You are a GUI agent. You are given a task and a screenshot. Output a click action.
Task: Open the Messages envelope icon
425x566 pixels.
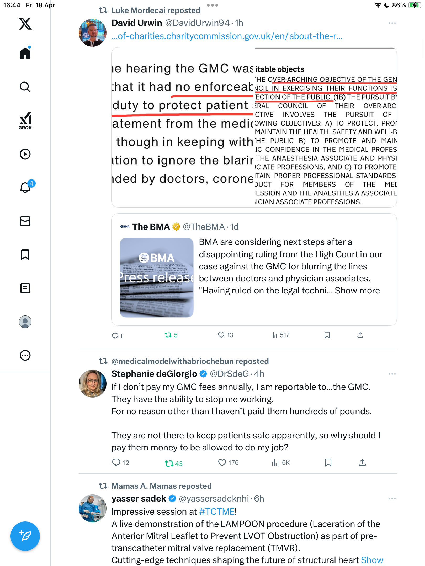(25, 221)
